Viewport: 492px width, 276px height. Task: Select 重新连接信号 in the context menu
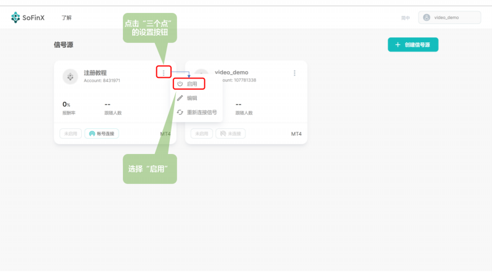point(202,112)
